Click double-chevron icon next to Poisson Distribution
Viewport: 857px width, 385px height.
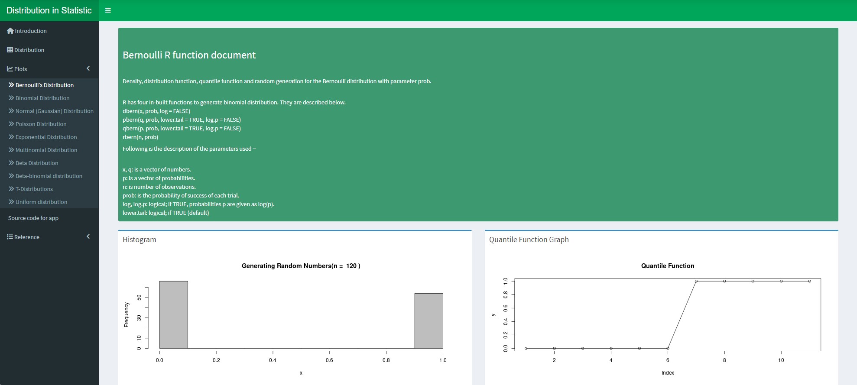click(11, 124)
